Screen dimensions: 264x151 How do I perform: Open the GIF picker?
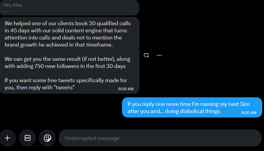(x=28, y=138)
